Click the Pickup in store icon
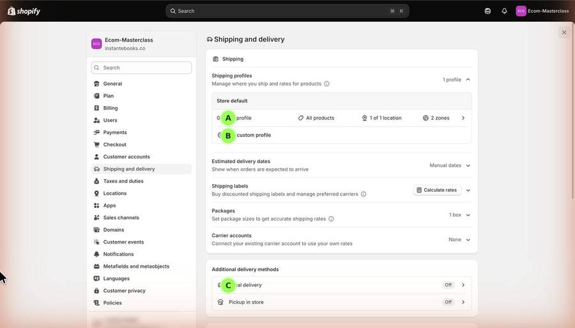Image resolution: width=575 pixels, height=328 pixels. 220,302
